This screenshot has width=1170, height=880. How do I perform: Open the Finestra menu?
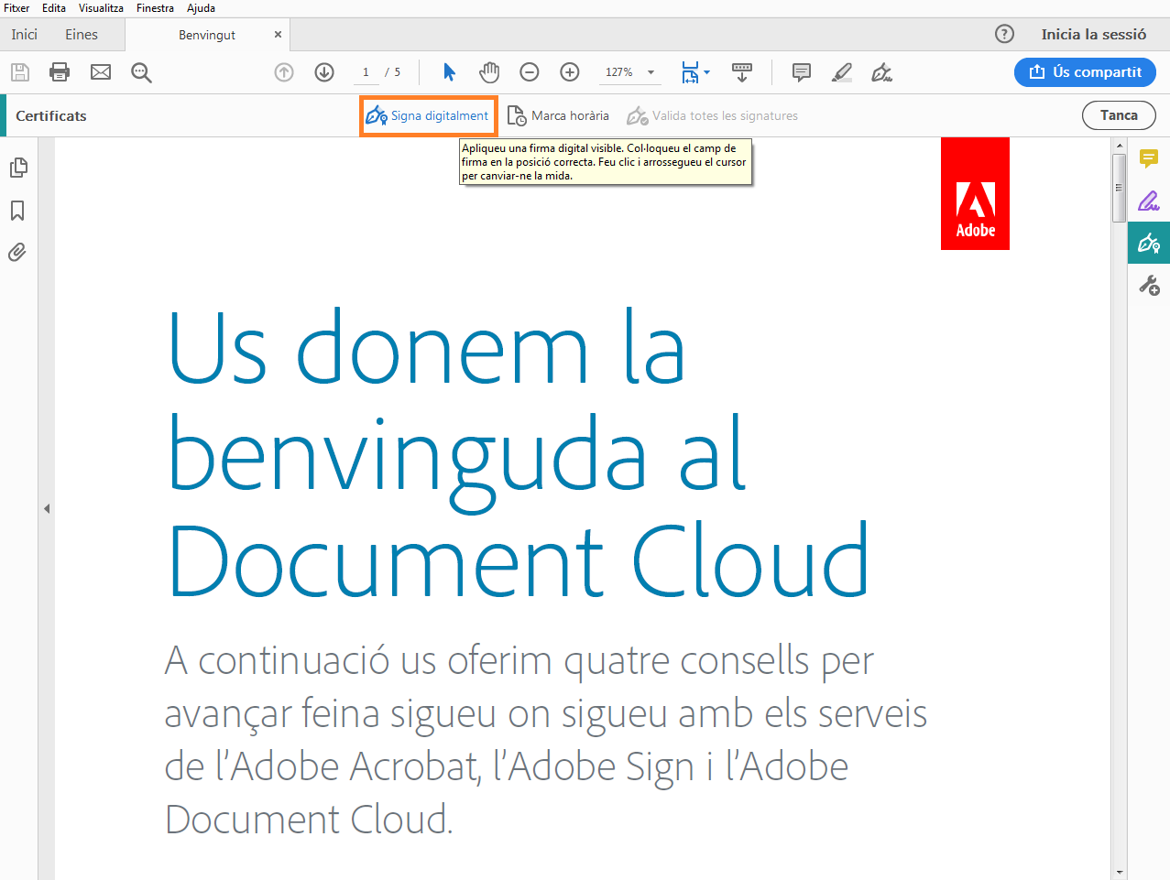click(155, 8)
